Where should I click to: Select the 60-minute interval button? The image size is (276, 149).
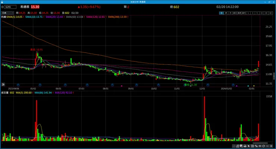270,13
